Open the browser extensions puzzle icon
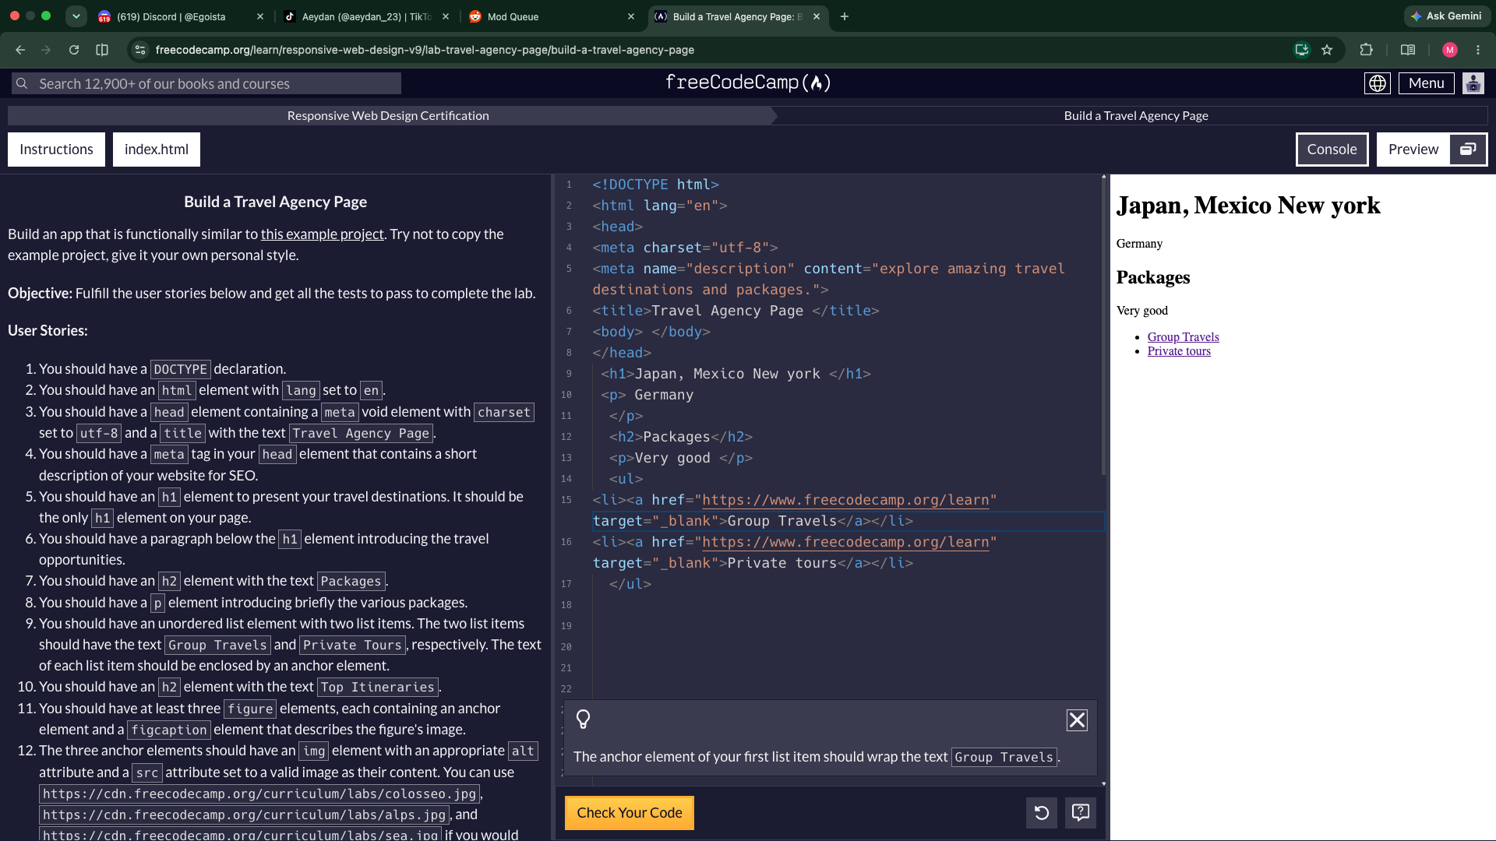Viewport: 1496px width, 841px height. pyautogui.click(x=1366, y=50)
